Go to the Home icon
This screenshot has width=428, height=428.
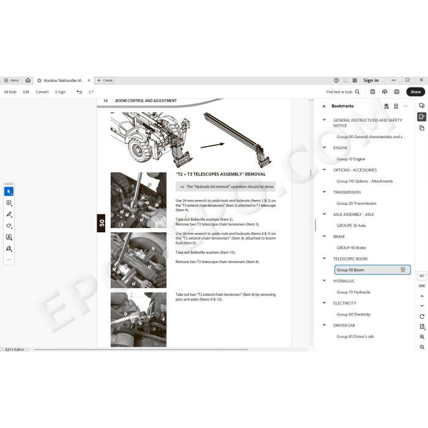tap(28, 80)
